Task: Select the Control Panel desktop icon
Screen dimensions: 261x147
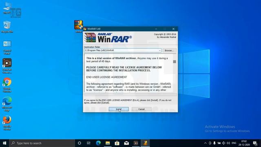Action: pos(7,48)
